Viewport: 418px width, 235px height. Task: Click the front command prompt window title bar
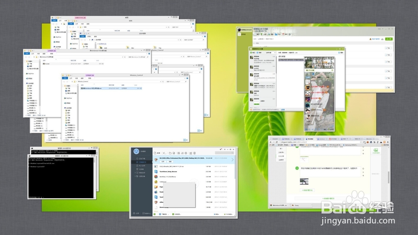61,156
